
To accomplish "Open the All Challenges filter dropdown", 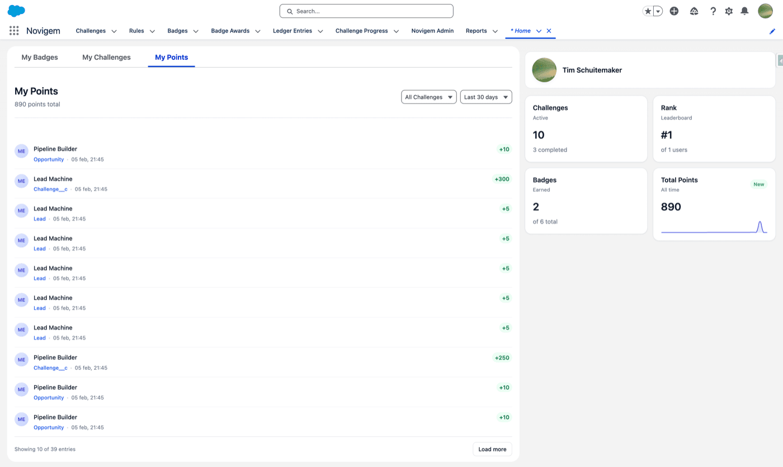I will (x=429, y=97).
